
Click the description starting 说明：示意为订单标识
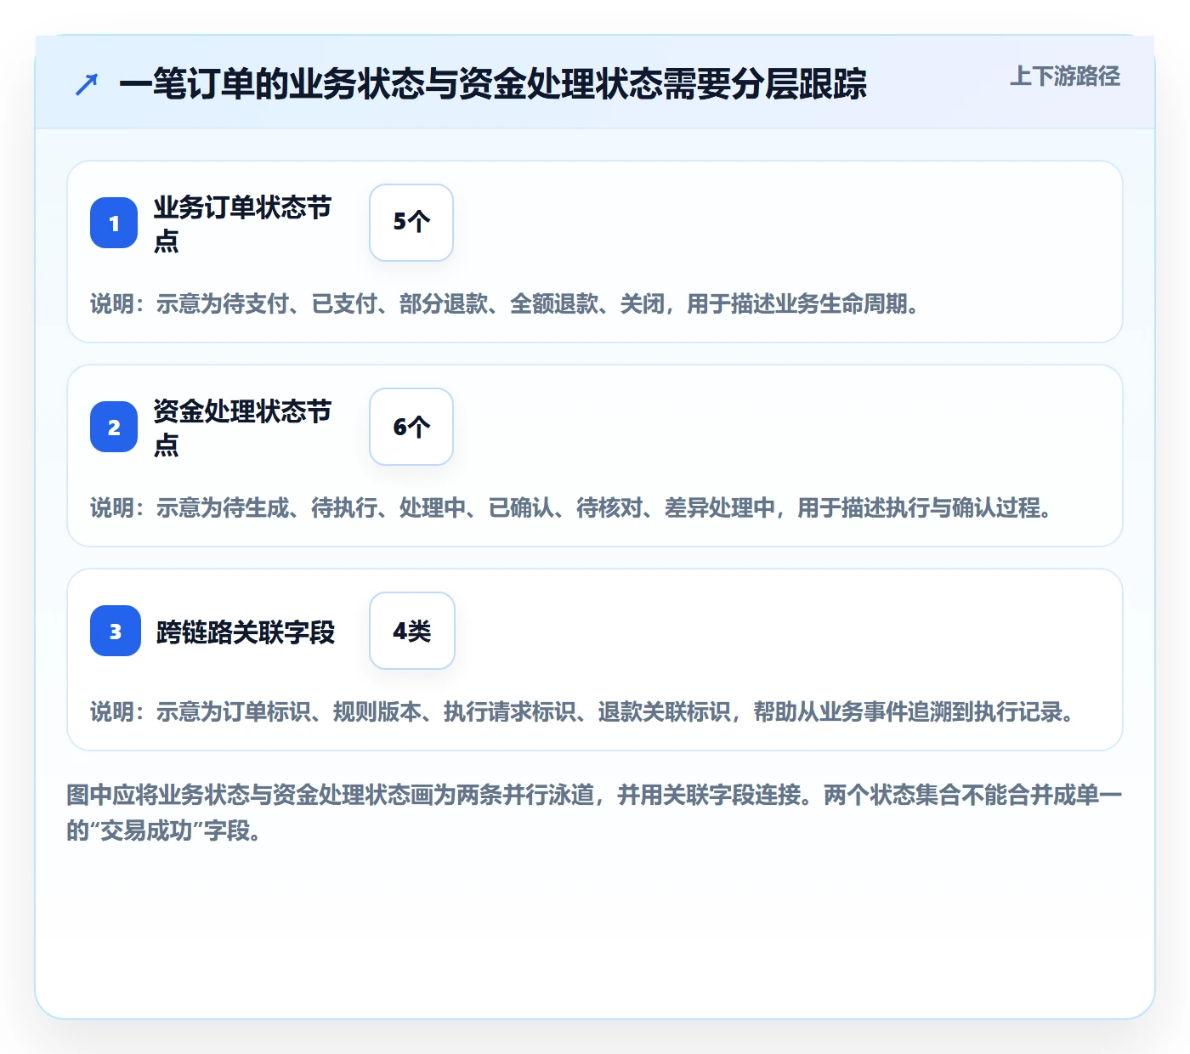click(585, 711)
